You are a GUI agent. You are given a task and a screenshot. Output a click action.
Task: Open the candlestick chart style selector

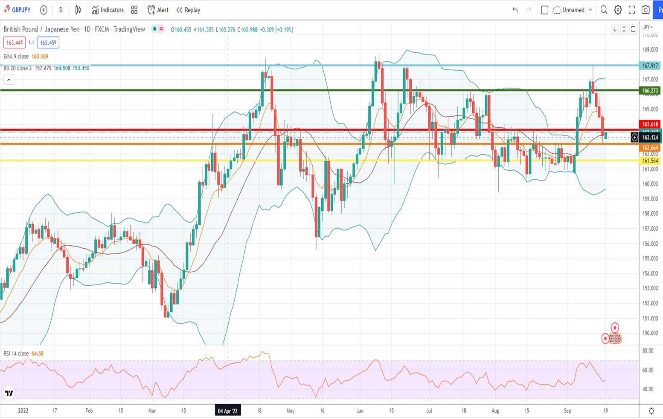coord(78,10)
